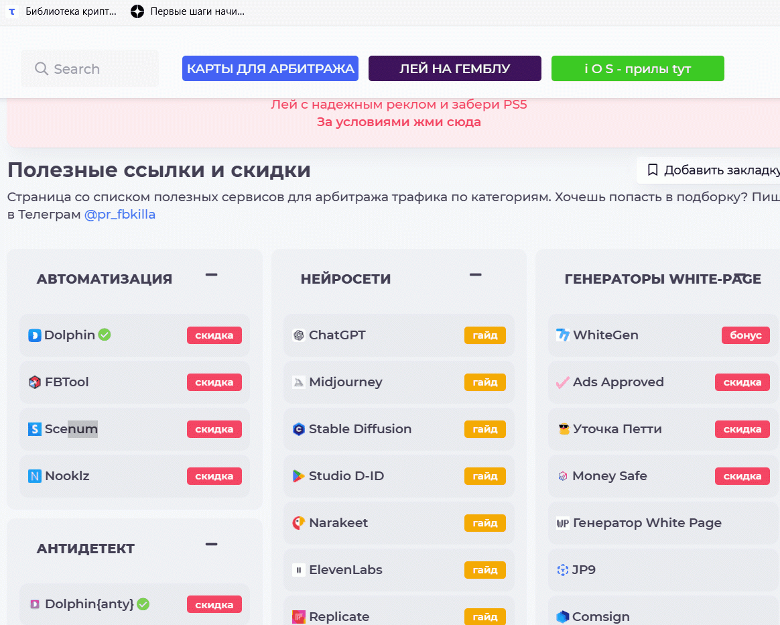This screenshot has width=780, height=625.
Task: Open the ElevenLabs link text
Action: coord(346,570)
